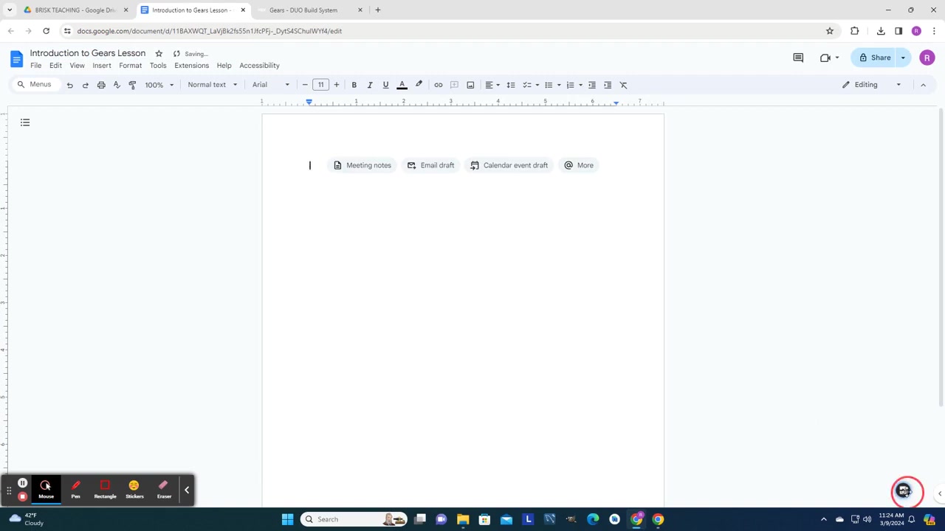Open the checklist dropdown
This screenshot has height=531, width=945.
tap(531, 85)
